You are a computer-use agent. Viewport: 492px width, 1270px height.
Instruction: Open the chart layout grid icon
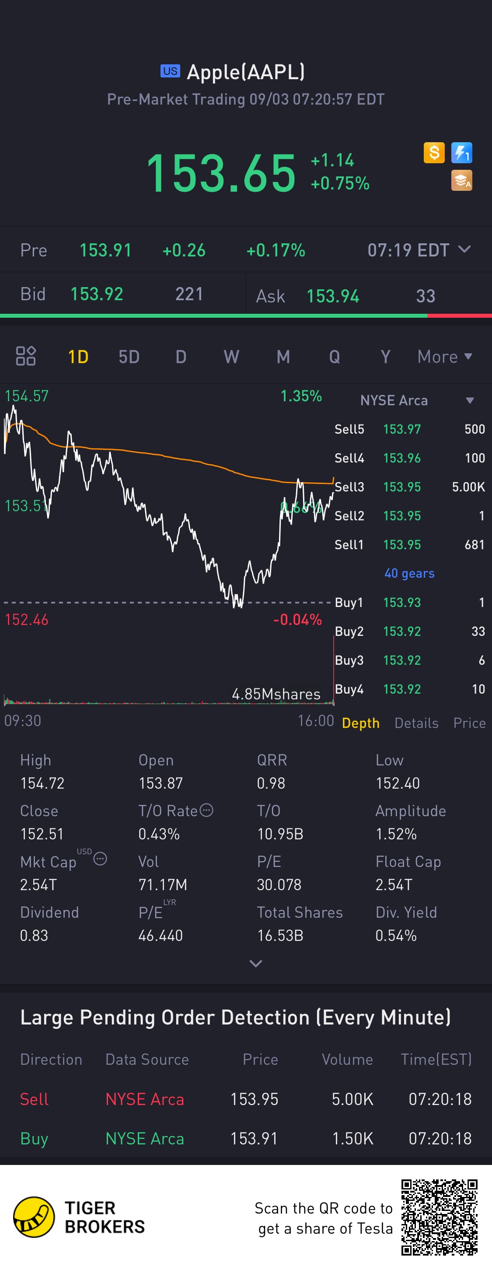coord(26,356)
